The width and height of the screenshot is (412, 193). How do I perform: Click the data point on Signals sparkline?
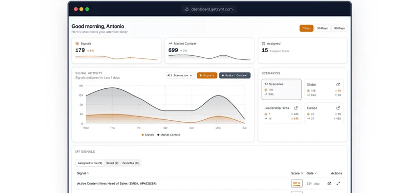coord(130,58)
